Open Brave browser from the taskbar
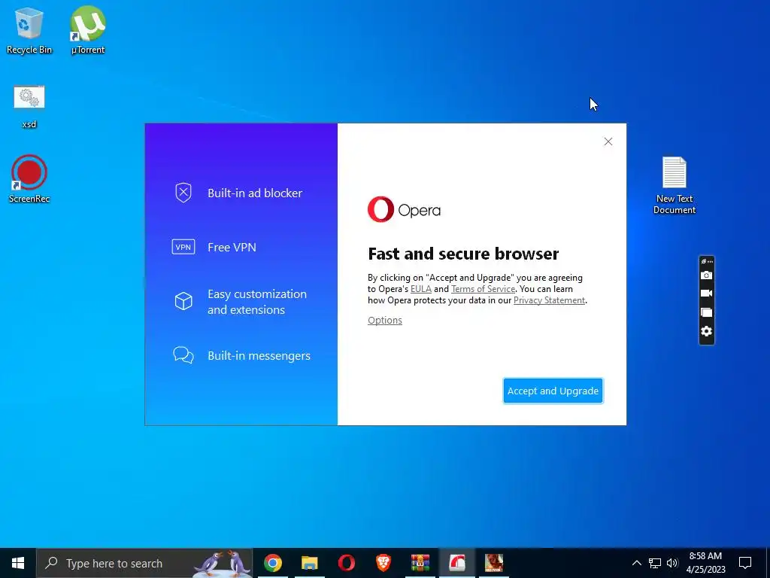The height and width of the screenshot is (578, 770). 383,563
